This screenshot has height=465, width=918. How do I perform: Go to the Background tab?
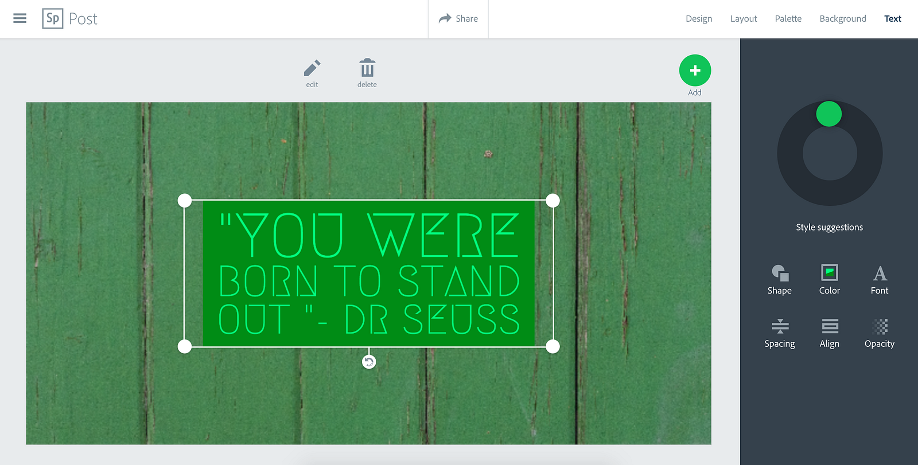(x=843, y=19)
